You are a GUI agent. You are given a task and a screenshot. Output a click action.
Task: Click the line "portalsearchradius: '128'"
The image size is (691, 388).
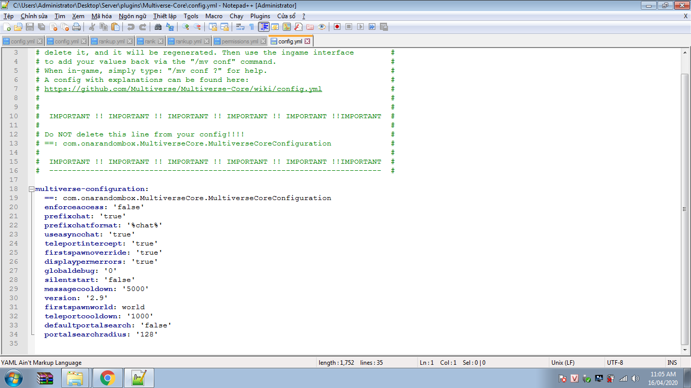tap(101, 334)
